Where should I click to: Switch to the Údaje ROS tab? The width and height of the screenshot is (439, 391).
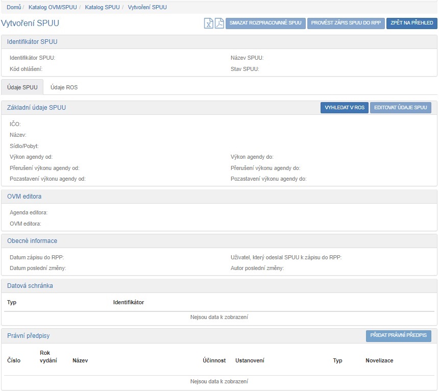tap(64, 87)
